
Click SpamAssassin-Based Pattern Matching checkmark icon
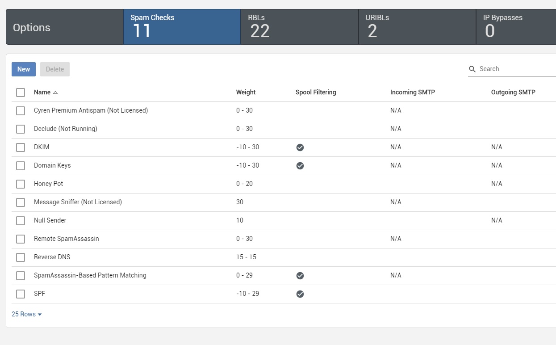tap(300, 276)
